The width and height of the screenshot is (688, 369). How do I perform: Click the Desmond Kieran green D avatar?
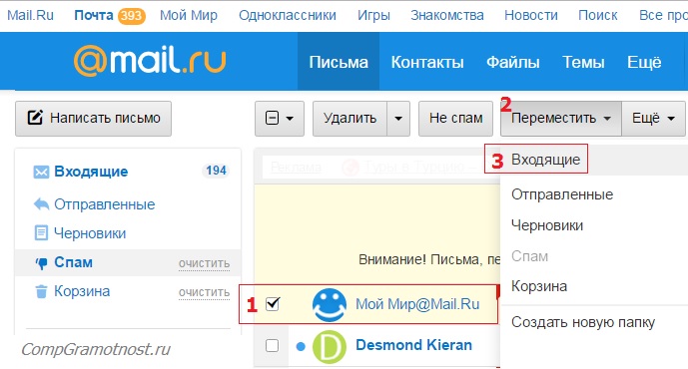(x=330, y=346)
